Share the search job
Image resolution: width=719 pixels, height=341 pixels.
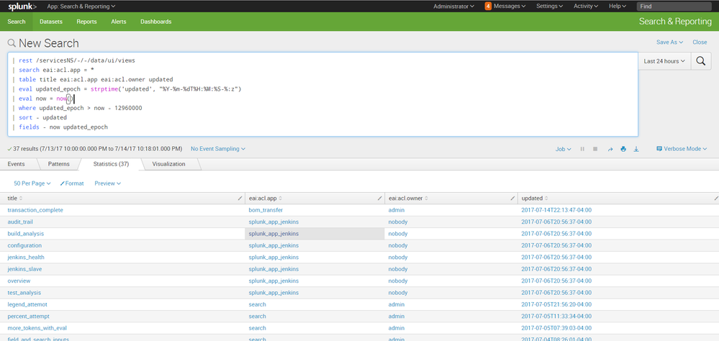pos(610,149)
